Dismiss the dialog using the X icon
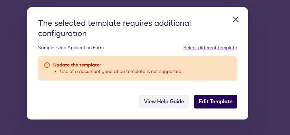Viewport: 290px width, 135px height. (236, 19)
